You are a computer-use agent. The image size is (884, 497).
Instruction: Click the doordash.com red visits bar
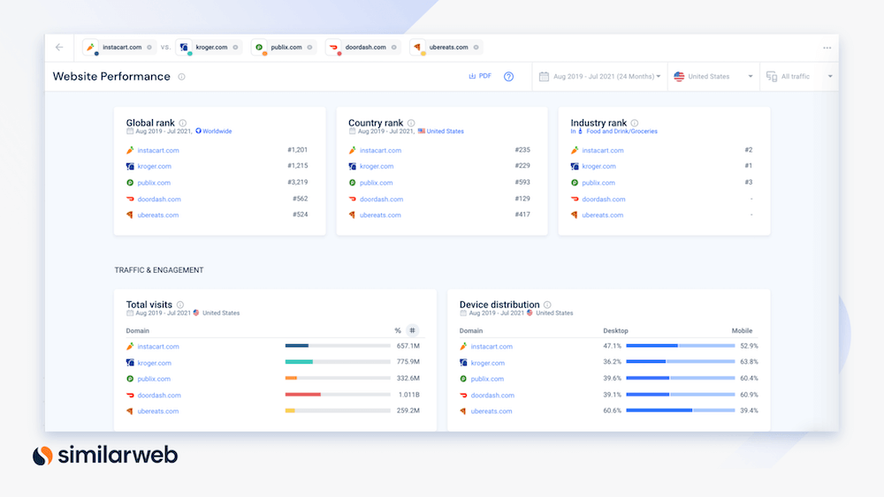pyautogui.click(x=302, y=395)
